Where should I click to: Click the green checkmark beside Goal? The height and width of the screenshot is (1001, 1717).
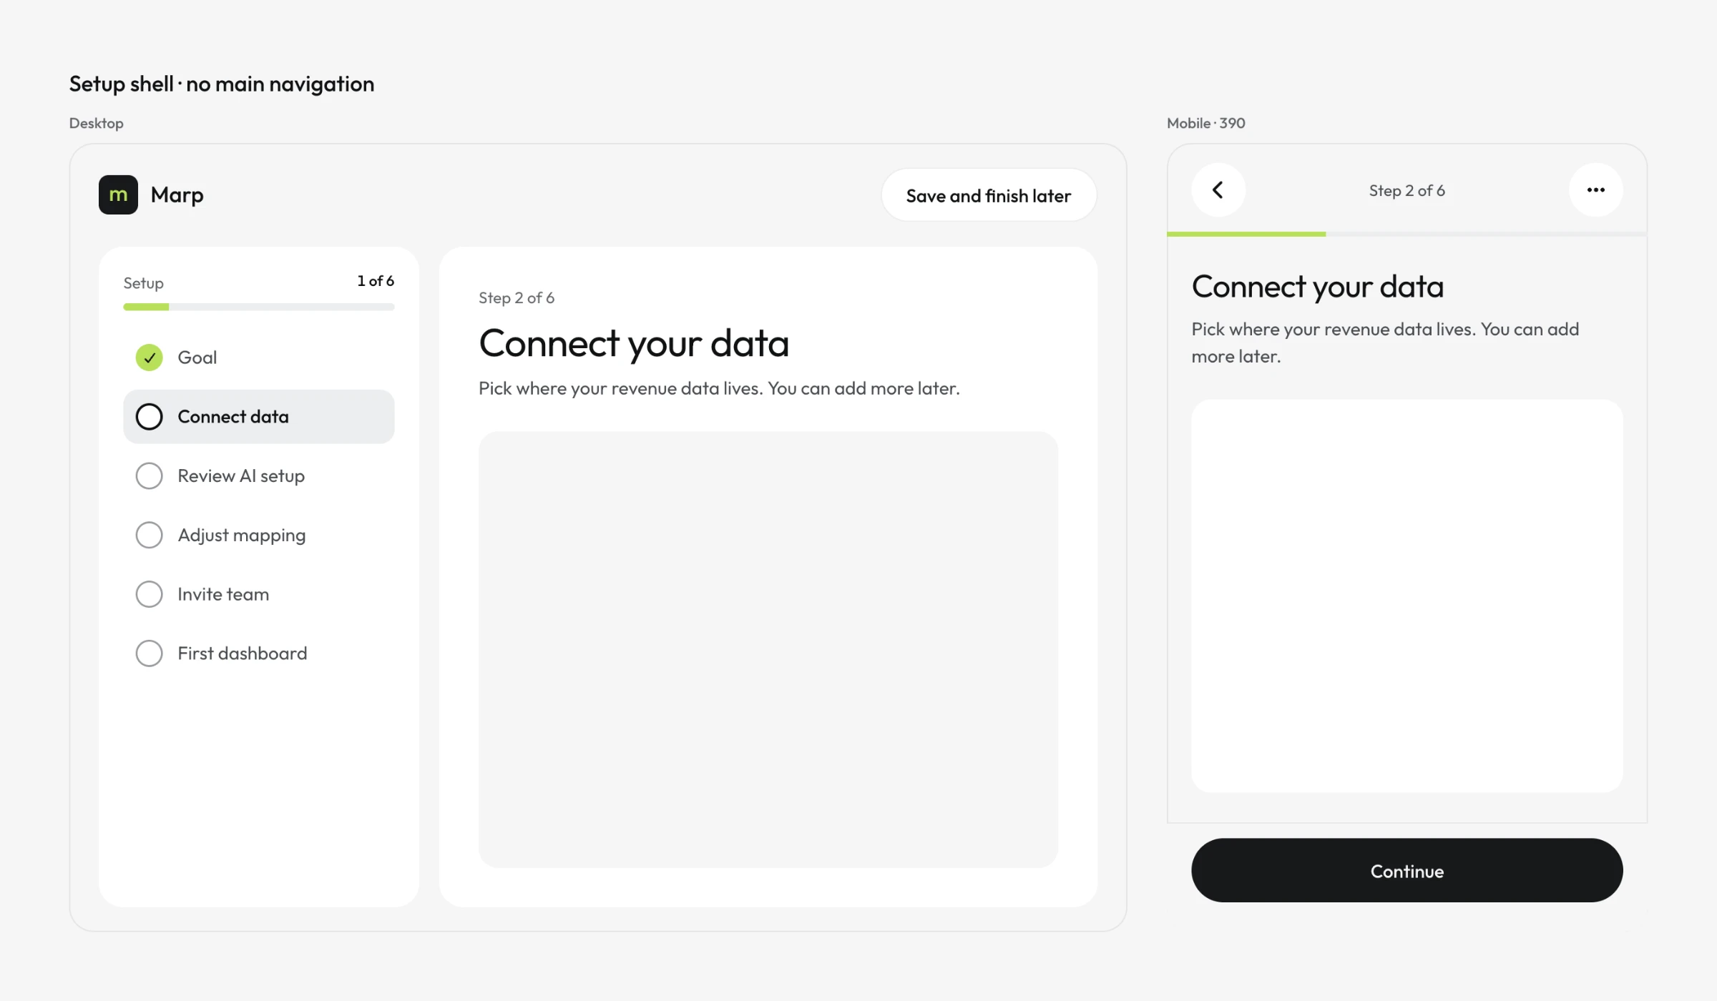click(149, 357)
